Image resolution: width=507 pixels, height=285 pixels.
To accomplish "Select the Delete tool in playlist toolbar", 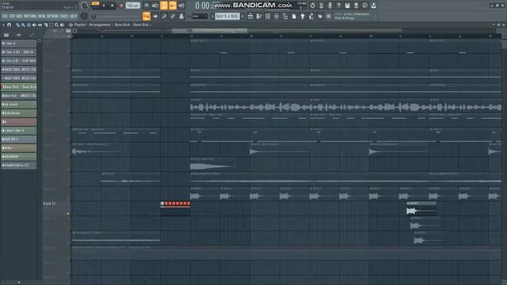I will [29, 25].
